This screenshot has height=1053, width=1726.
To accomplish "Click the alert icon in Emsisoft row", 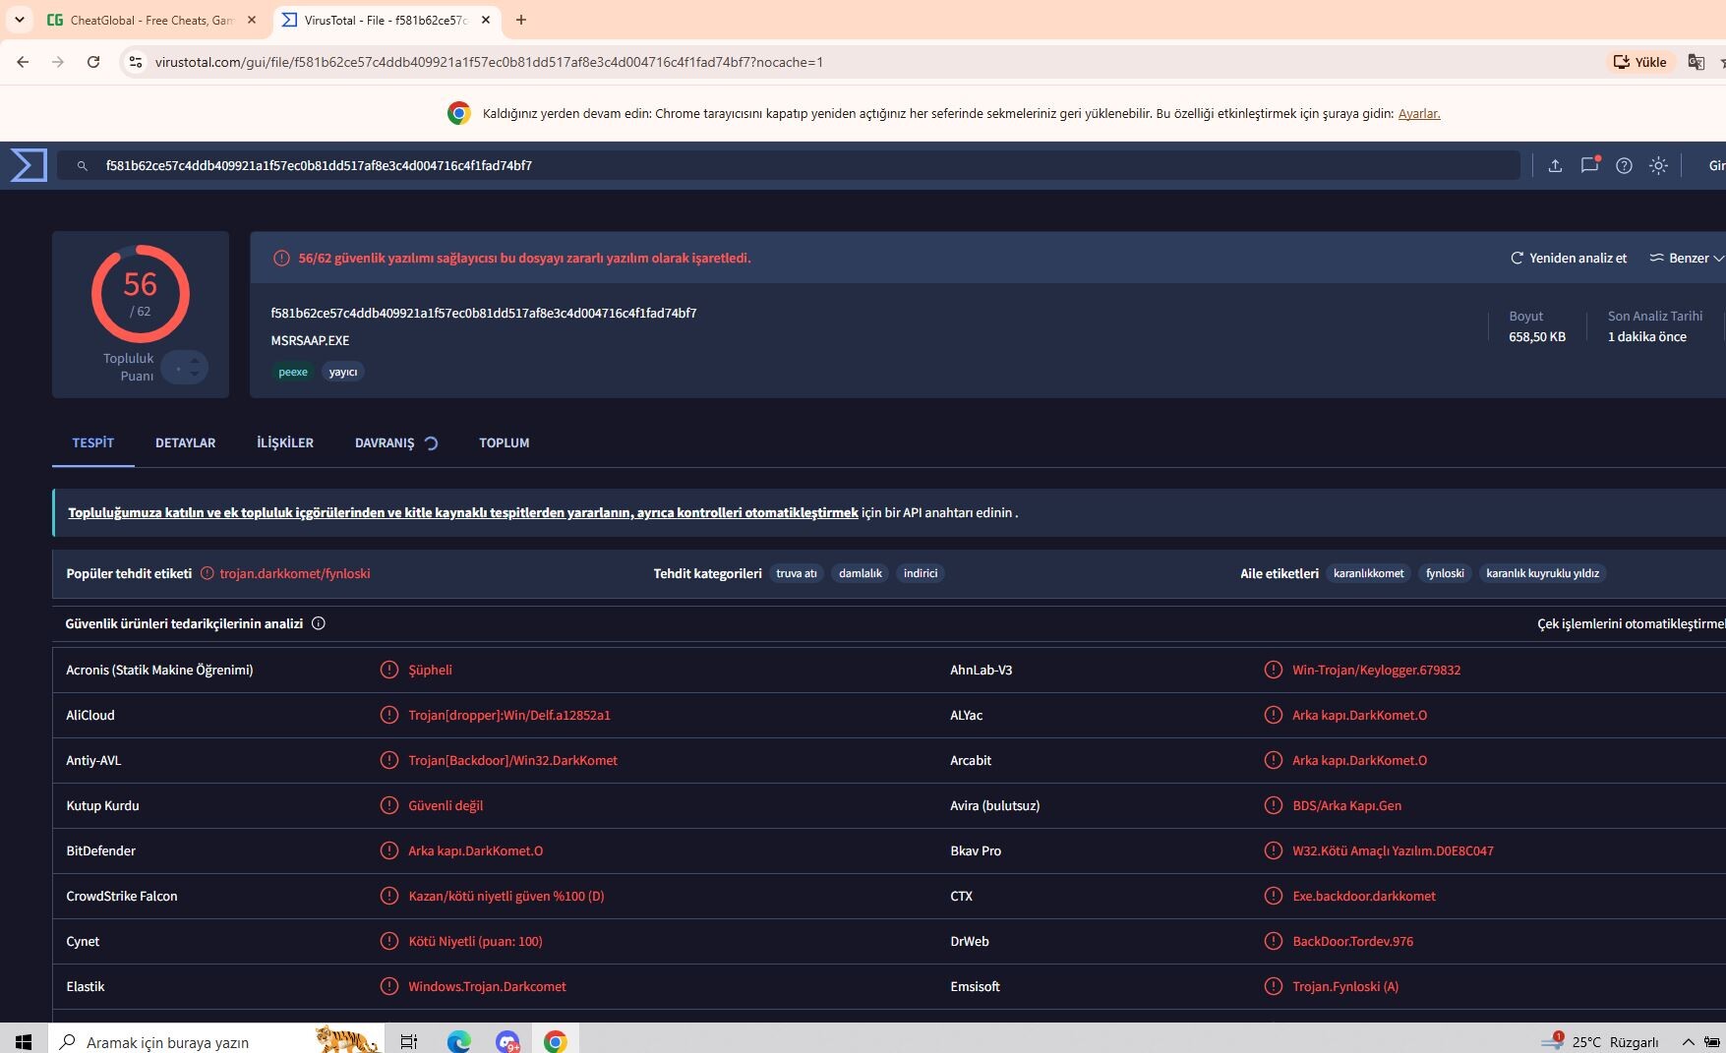I will coord(1274,986).
